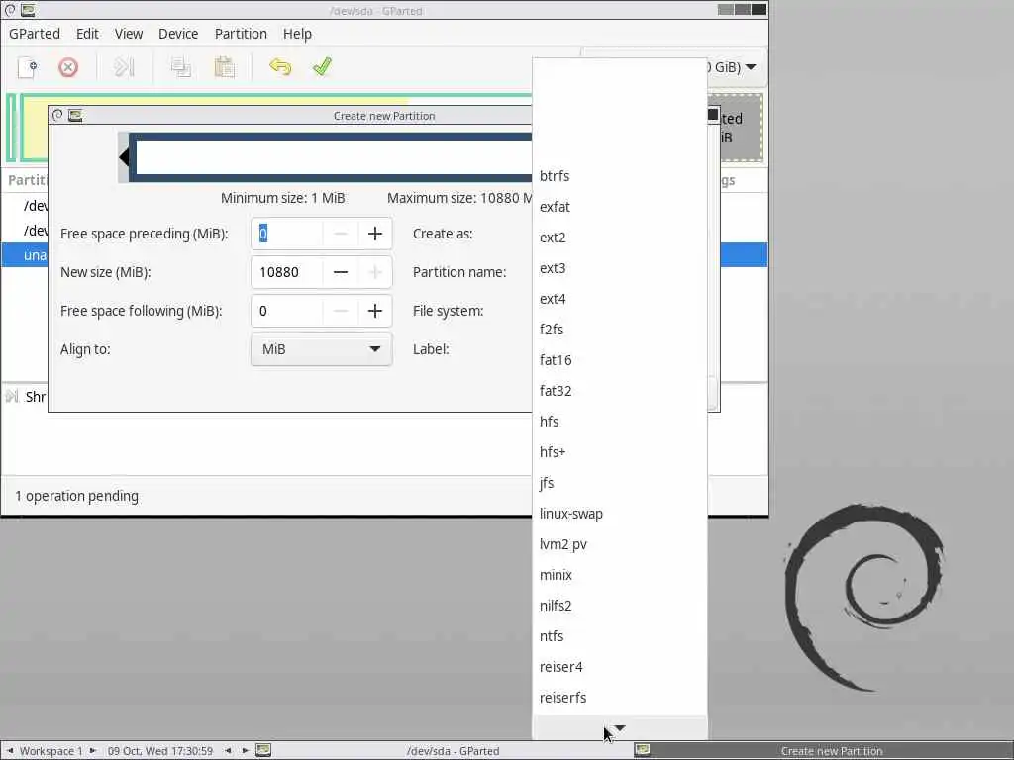Choose hfs from the file system list
The width and height of the screenshot is (1014, 760).
[x=620, y=422]
